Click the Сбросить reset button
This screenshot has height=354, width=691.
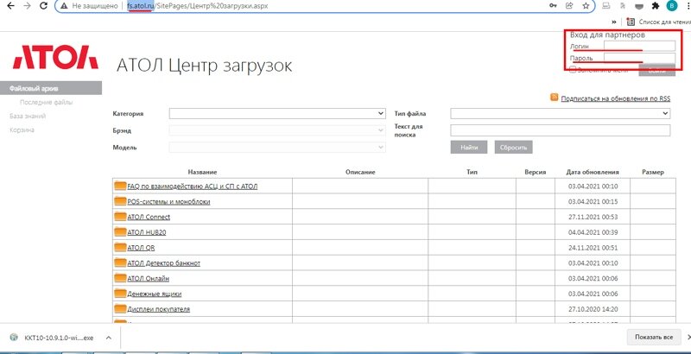(x=513, y=147)
